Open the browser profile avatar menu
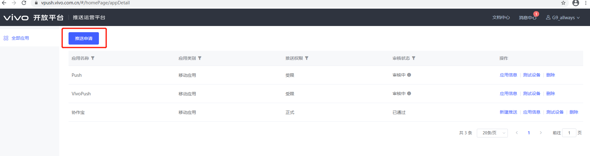590x156 pixels. pyautogui.click(x=576, y=3)
